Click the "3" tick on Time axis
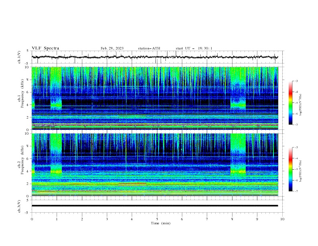This screenshot has height=246, width=318. coord(107,219)
